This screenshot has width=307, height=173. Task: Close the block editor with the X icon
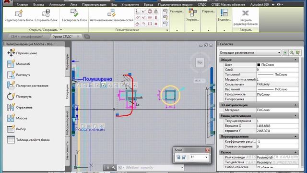pyautogui.click(x=245, y=13)
